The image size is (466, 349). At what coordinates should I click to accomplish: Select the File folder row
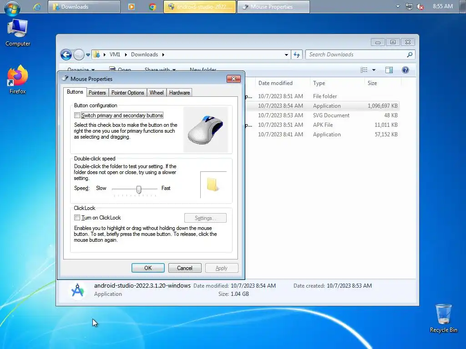[322, 96]
